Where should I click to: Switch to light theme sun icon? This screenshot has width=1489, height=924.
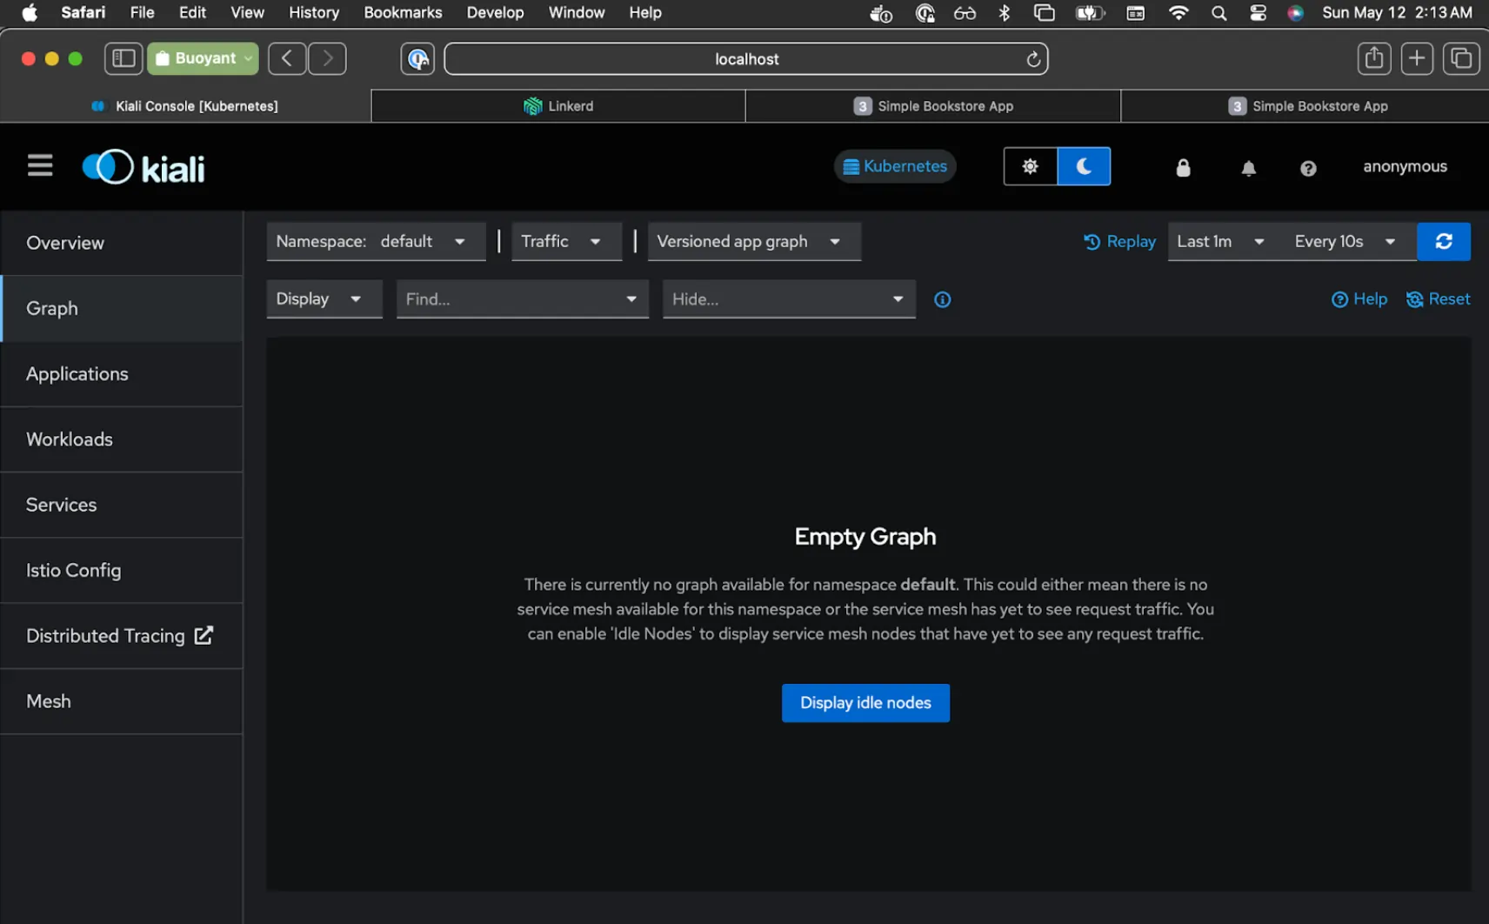(1030, 166)
